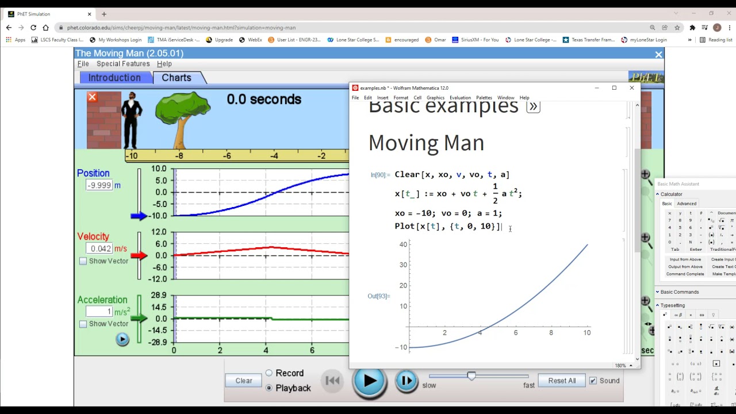The image size is (736, 414).
Task: Click the Position value field
Action: (x=99, y=185)
